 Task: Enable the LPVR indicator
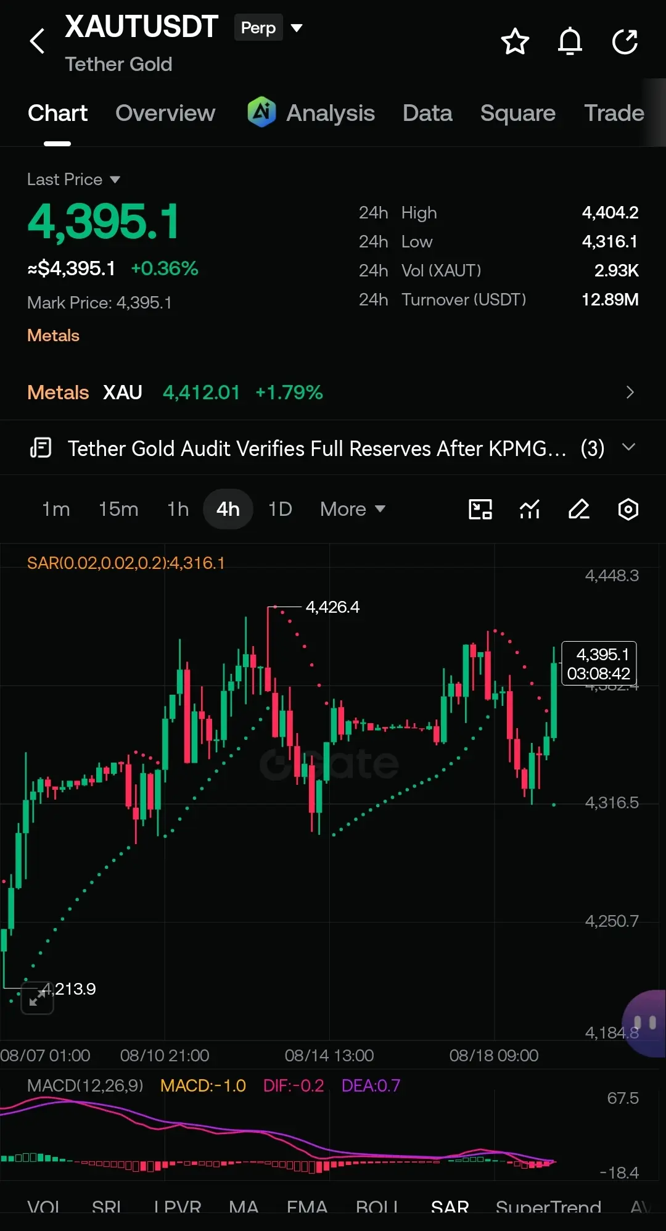(x=178, y=1206)
